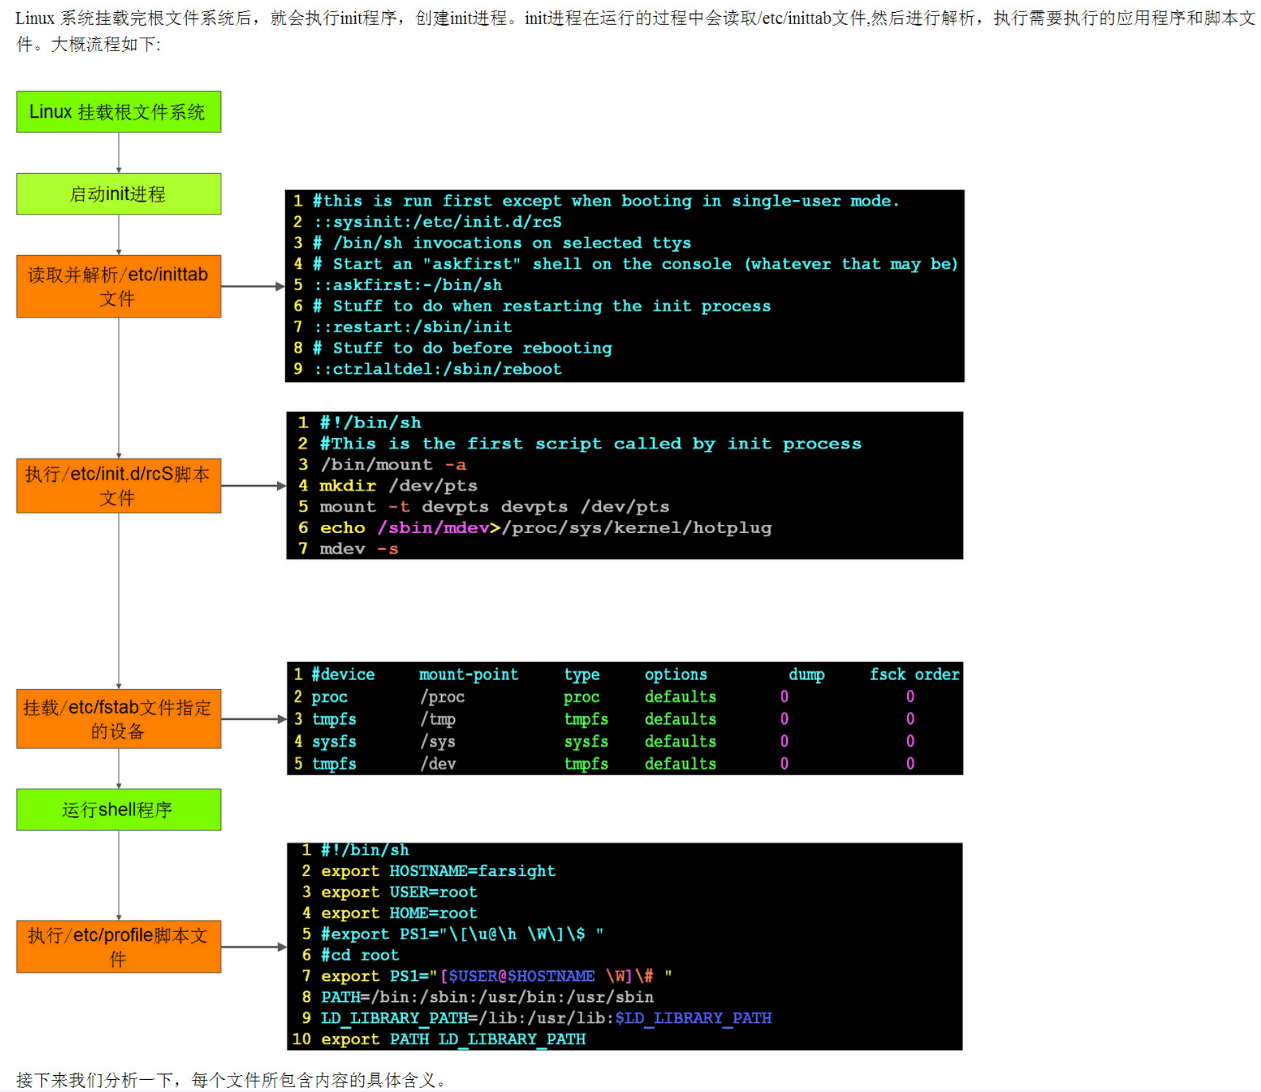Click the 'dump' column header
1261x1092 pixels.
[x=806, y=675]
